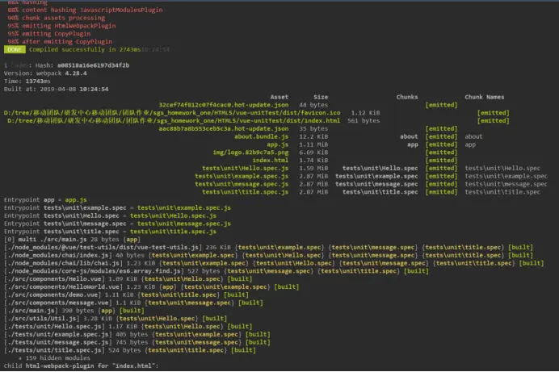
Task: Click '95% emitting HtmlWebpackPlugin' line
Action: 61,26
